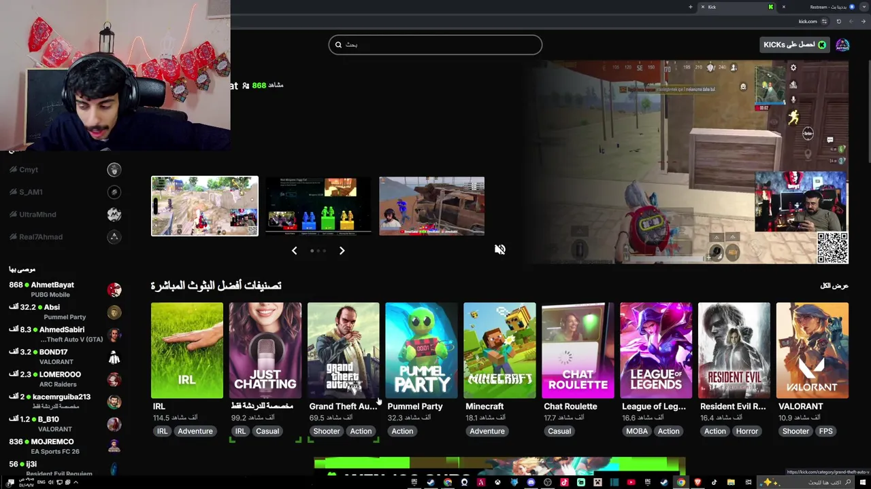Image resolution: width=871 pixels, height=489 pixels.
Task: Click Shooter tag under Grand Theft Auto
Action: [327, 431]
